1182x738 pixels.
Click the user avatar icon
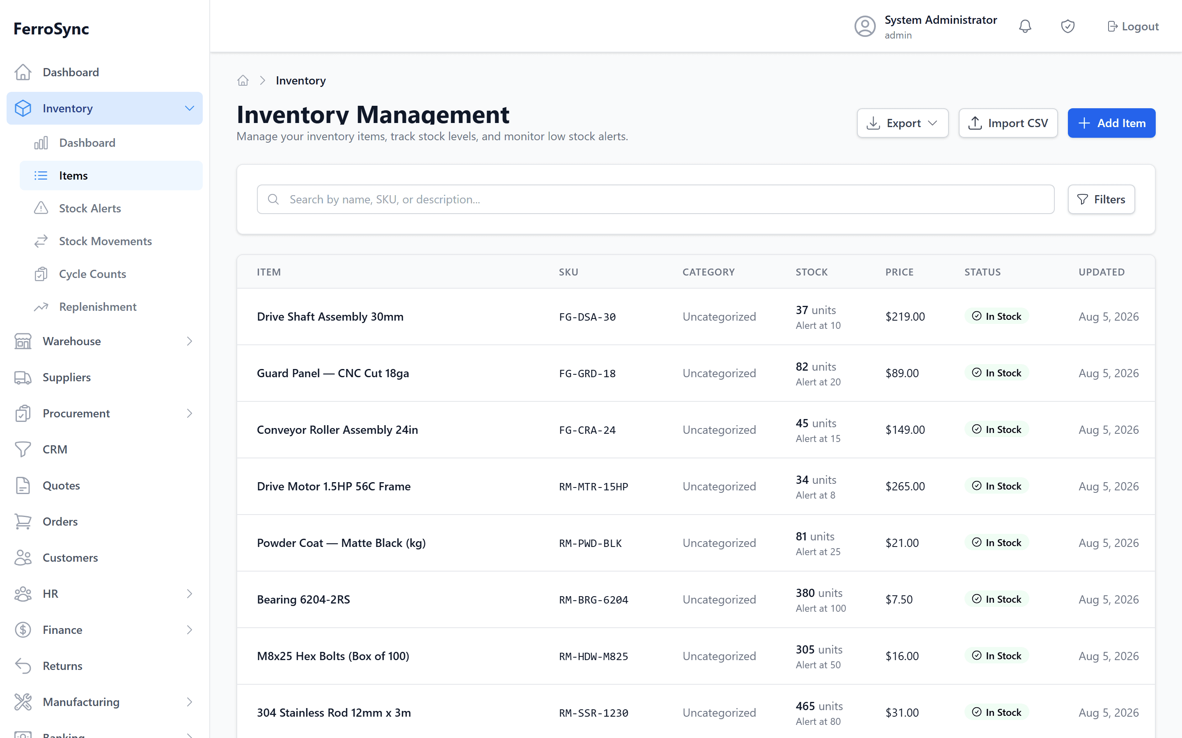(865, 26)
